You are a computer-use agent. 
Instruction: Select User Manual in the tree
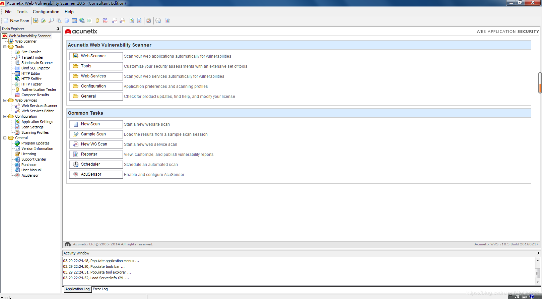coord(31,170)
